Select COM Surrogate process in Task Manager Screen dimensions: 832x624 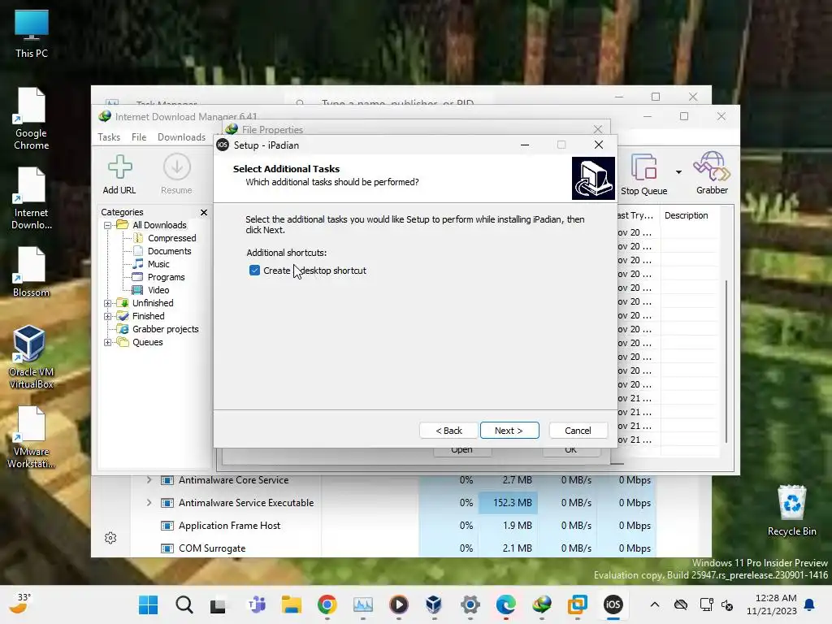[212, 548]
